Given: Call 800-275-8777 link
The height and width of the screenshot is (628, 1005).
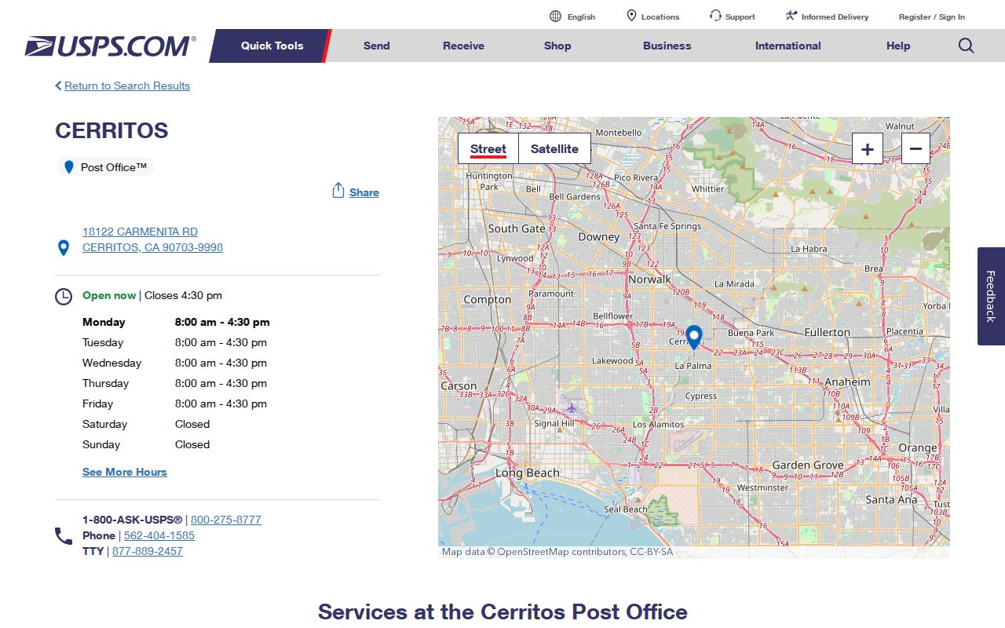Looking at the screenshot, I should (x=226, y=520).
